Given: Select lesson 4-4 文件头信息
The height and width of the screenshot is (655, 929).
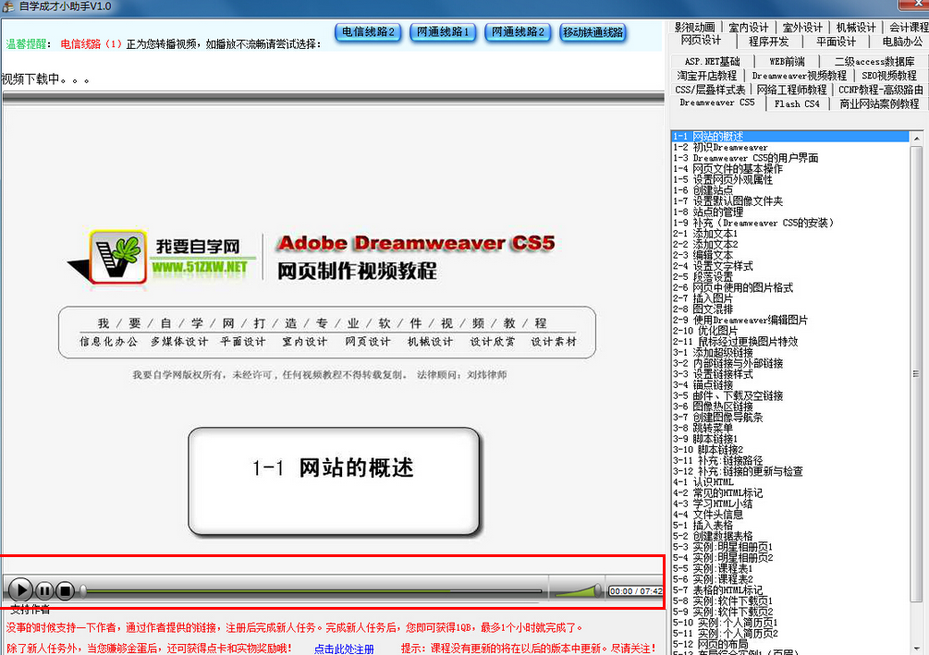Looking at the screenshot, I should tap(789, 514).
